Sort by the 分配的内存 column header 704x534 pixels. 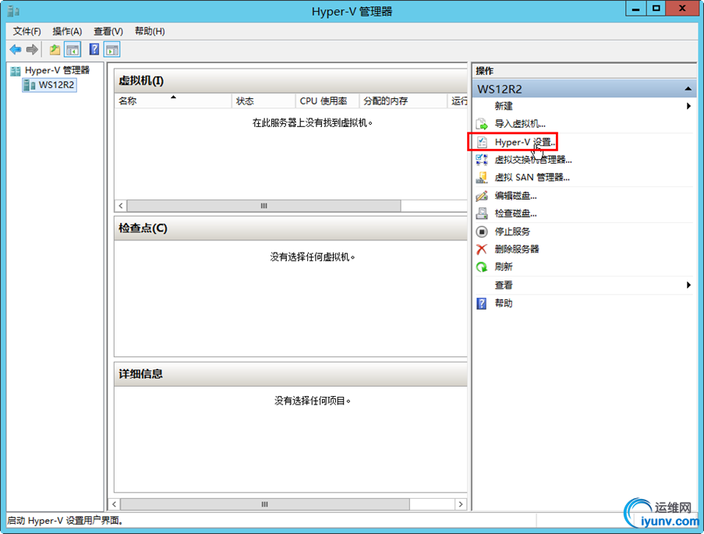[403, 101]
